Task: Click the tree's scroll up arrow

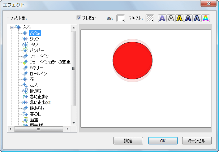Action: pos(74,28)
